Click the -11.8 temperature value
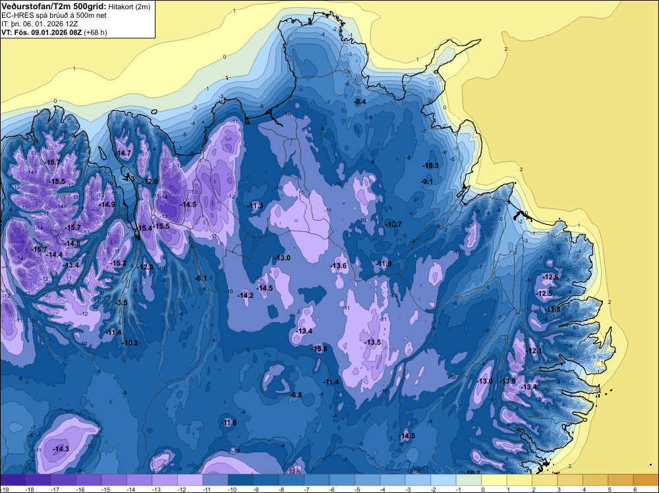 tap(552, 309)
